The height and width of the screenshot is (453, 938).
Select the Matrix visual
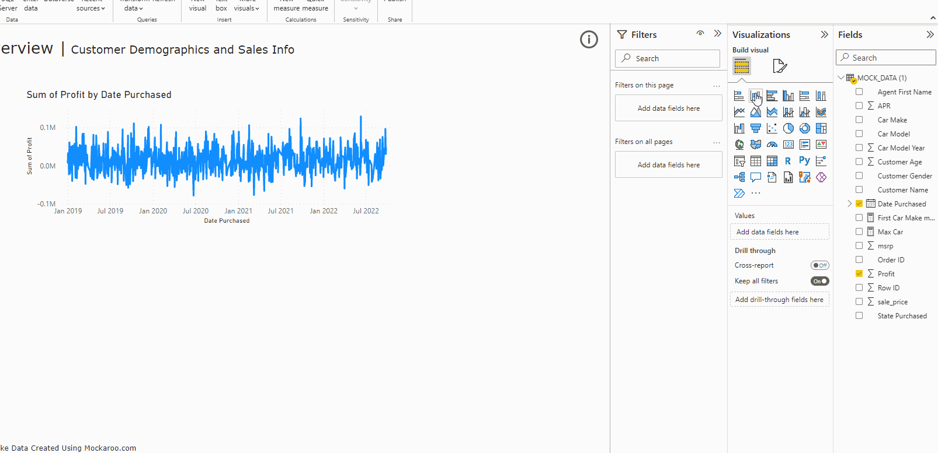[x=772, y=161]
